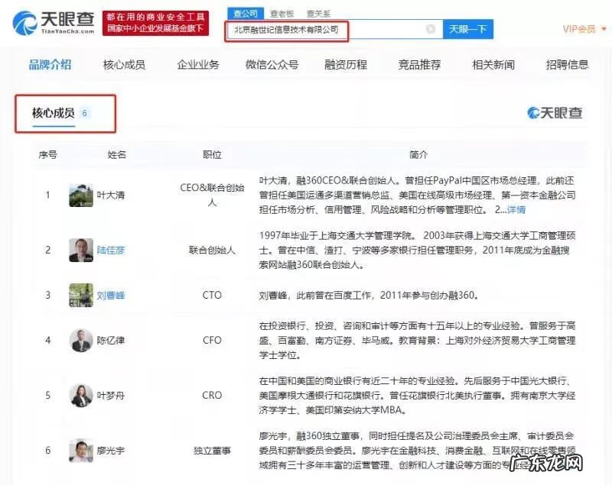Open the VIP会员 dropdown menu
Screen dimensions: 612x485
tap(582, 29)
